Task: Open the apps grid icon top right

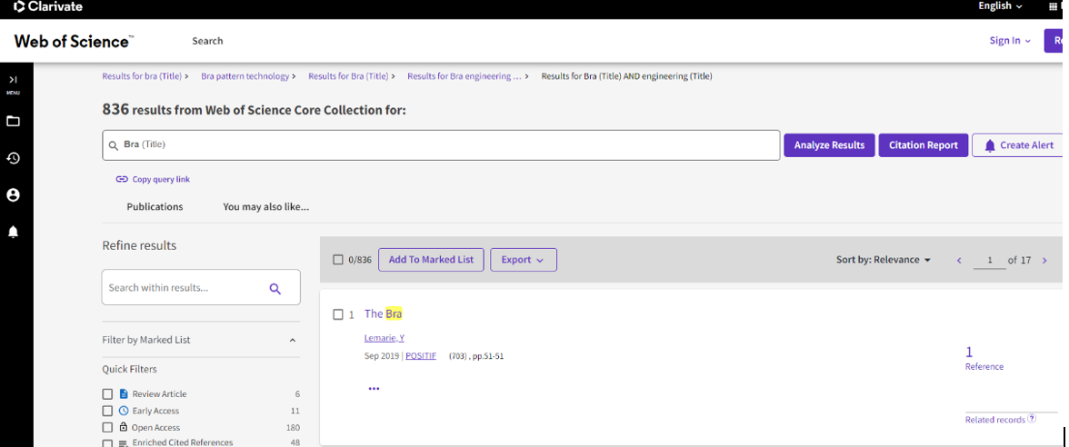Action: pos(1054,6)
